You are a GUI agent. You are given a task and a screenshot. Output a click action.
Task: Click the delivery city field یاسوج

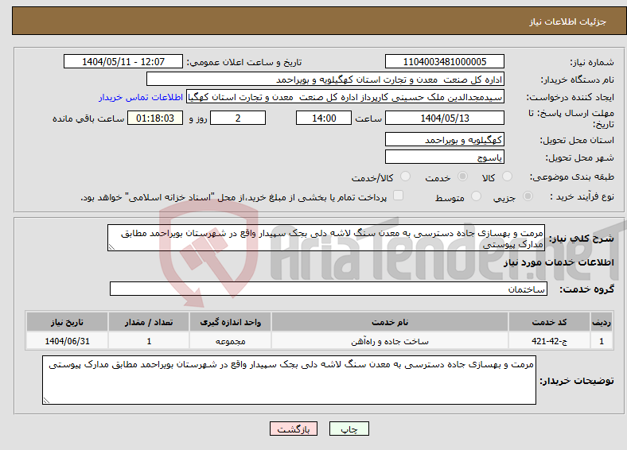pos(444,157)
